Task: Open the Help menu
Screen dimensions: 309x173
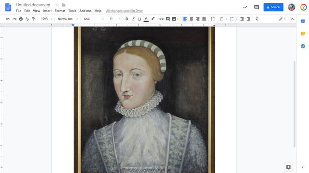Action: (x=98, y=11)
